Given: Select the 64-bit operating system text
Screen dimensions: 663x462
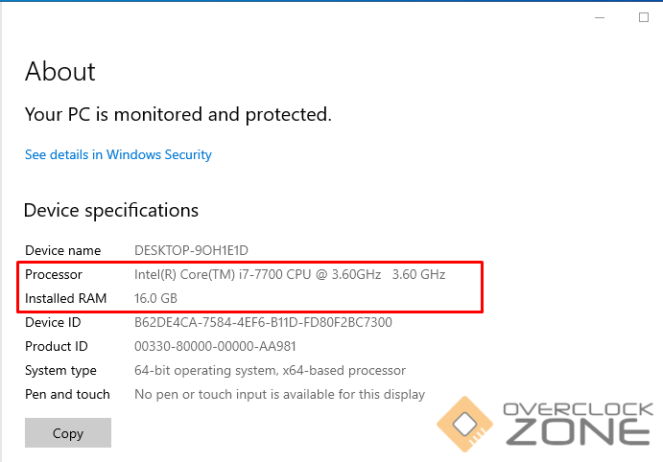Looking at the screenshot, I should click(x=270, y=370).
